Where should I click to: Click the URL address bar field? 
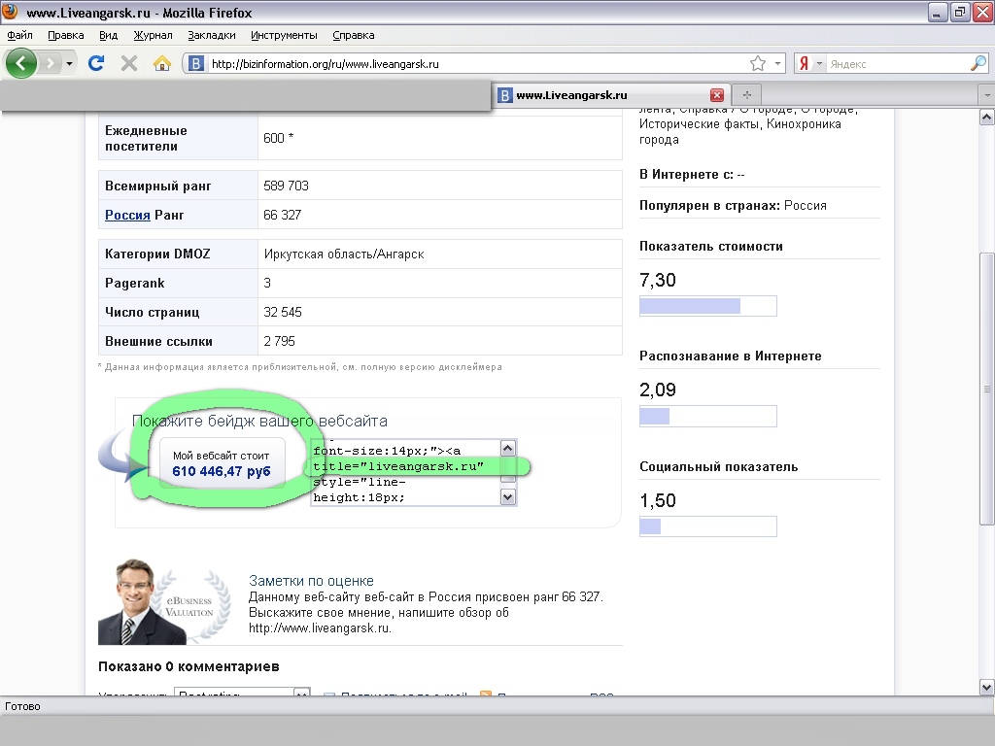tap(476, 63)
